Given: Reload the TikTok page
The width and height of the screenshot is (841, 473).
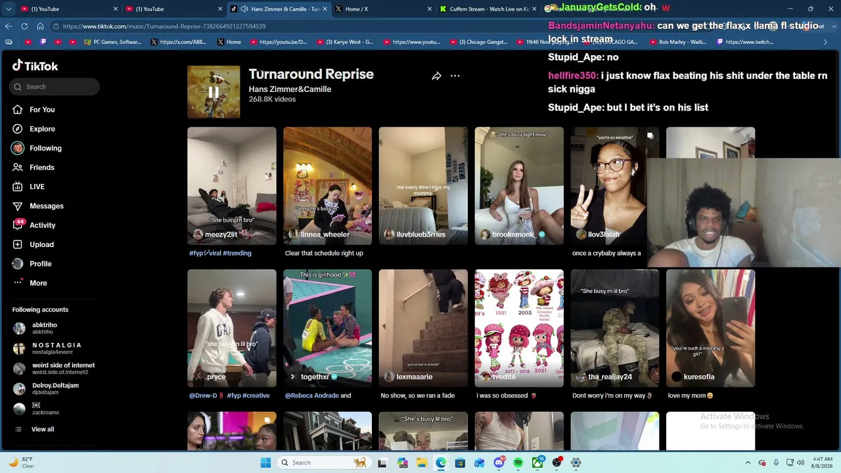Looking at the screenshot, I should [24, 26].
